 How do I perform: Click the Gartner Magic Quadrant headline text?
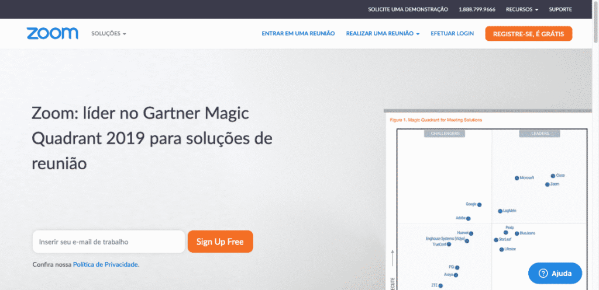[x=152, y=139]
